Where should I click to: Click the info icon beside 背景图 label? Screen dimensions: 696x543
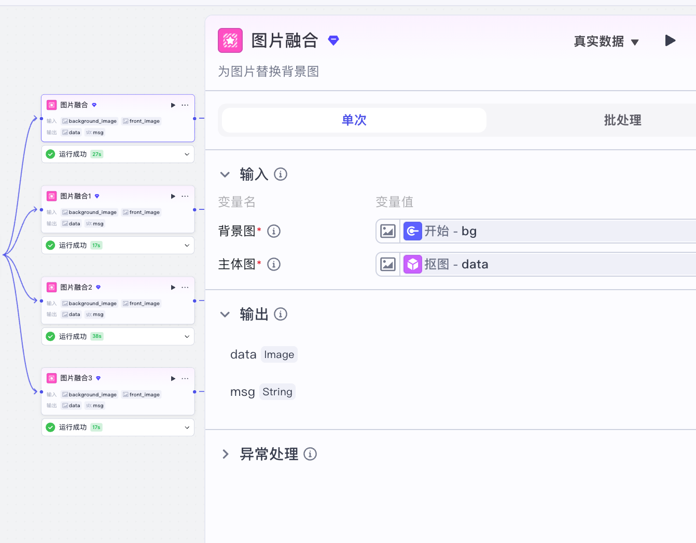(x=274, y=231)
